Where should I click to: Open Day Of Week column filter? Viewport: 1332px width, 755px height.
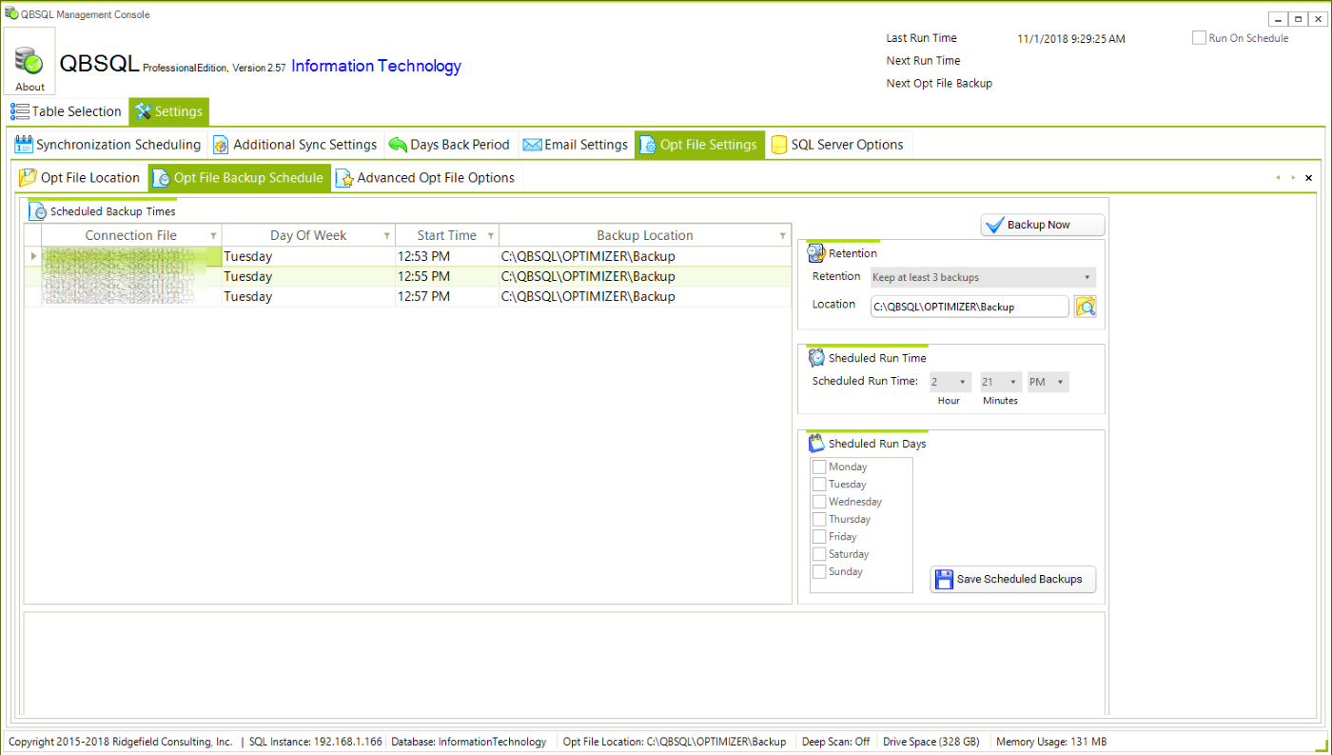(386, 236)
